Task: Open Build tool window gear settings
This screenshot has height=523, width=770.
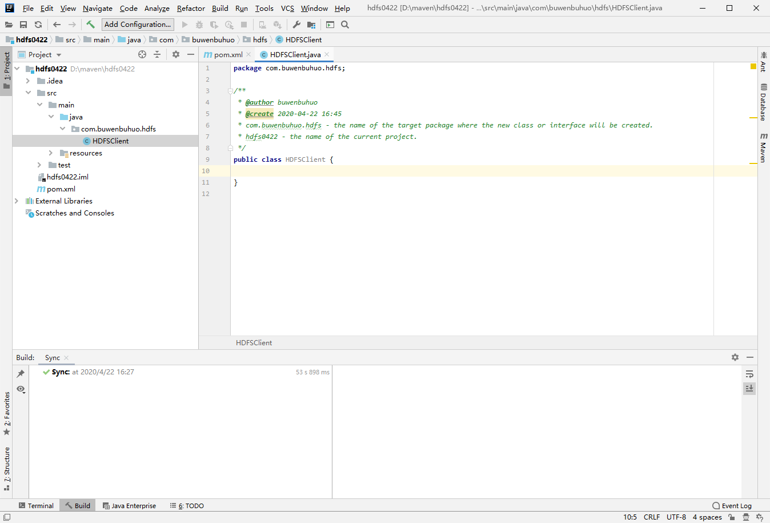Action: click(735, 357)
